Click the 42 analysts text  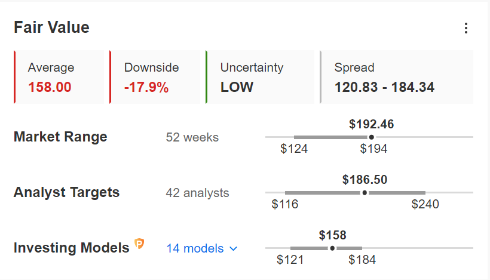point(198,193)
